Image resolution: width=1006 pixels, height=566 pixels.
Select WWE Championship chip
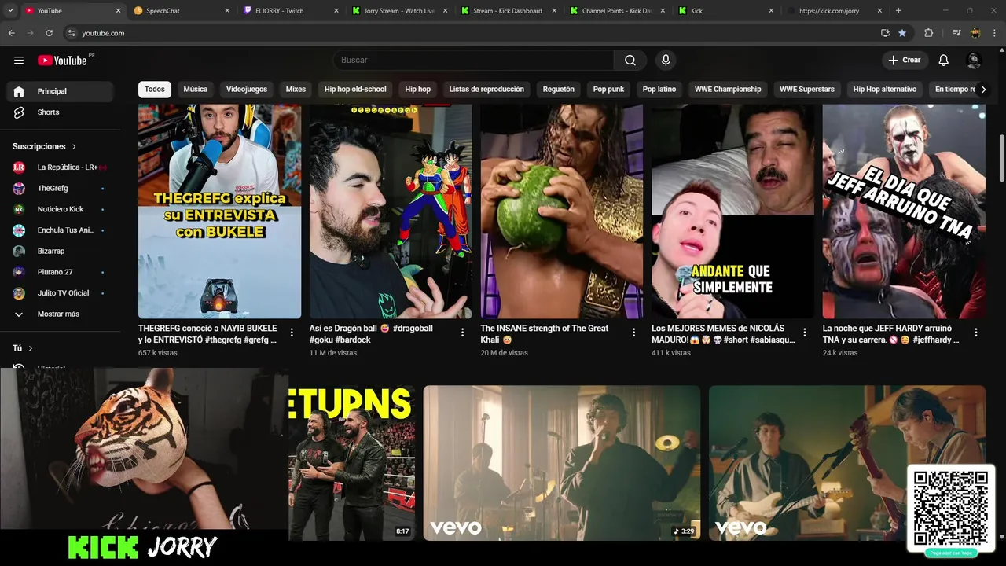click(728, 90)
